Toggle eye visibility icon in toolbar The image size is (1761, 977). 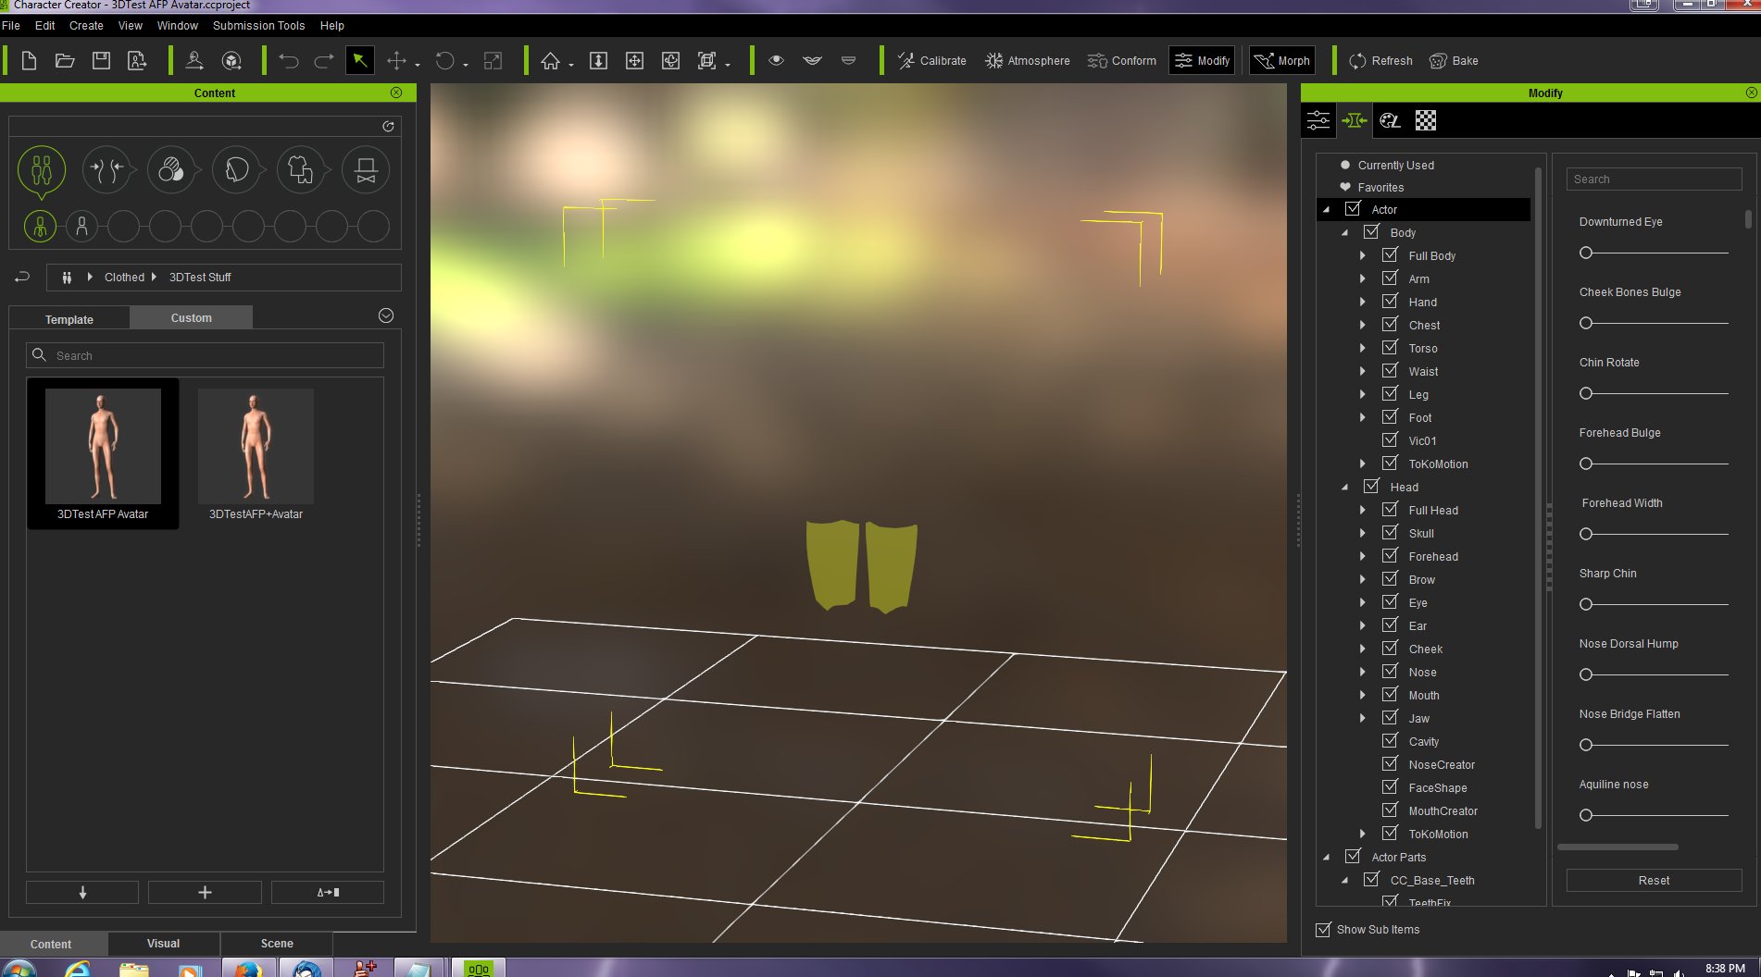coord(776,61)
